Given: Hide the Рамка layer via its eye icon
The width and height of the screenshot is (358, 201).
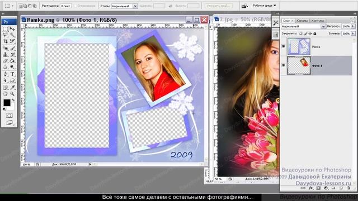Looking at the screenshot, I should pos(284,46).
